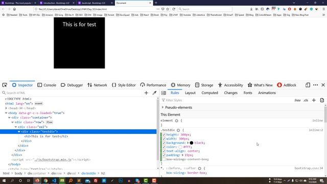Viewport: 327px width, 184px height.
Task: Open devtools customize menu (three dots)
Action: coord(316,85)
